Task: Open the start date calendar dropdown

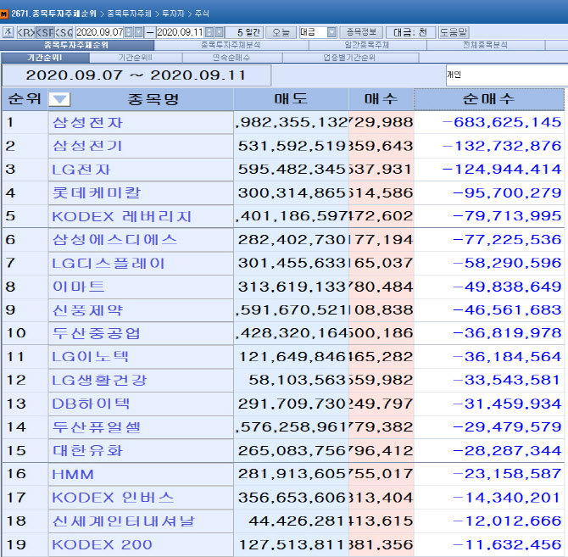Action: click(139, 32)
